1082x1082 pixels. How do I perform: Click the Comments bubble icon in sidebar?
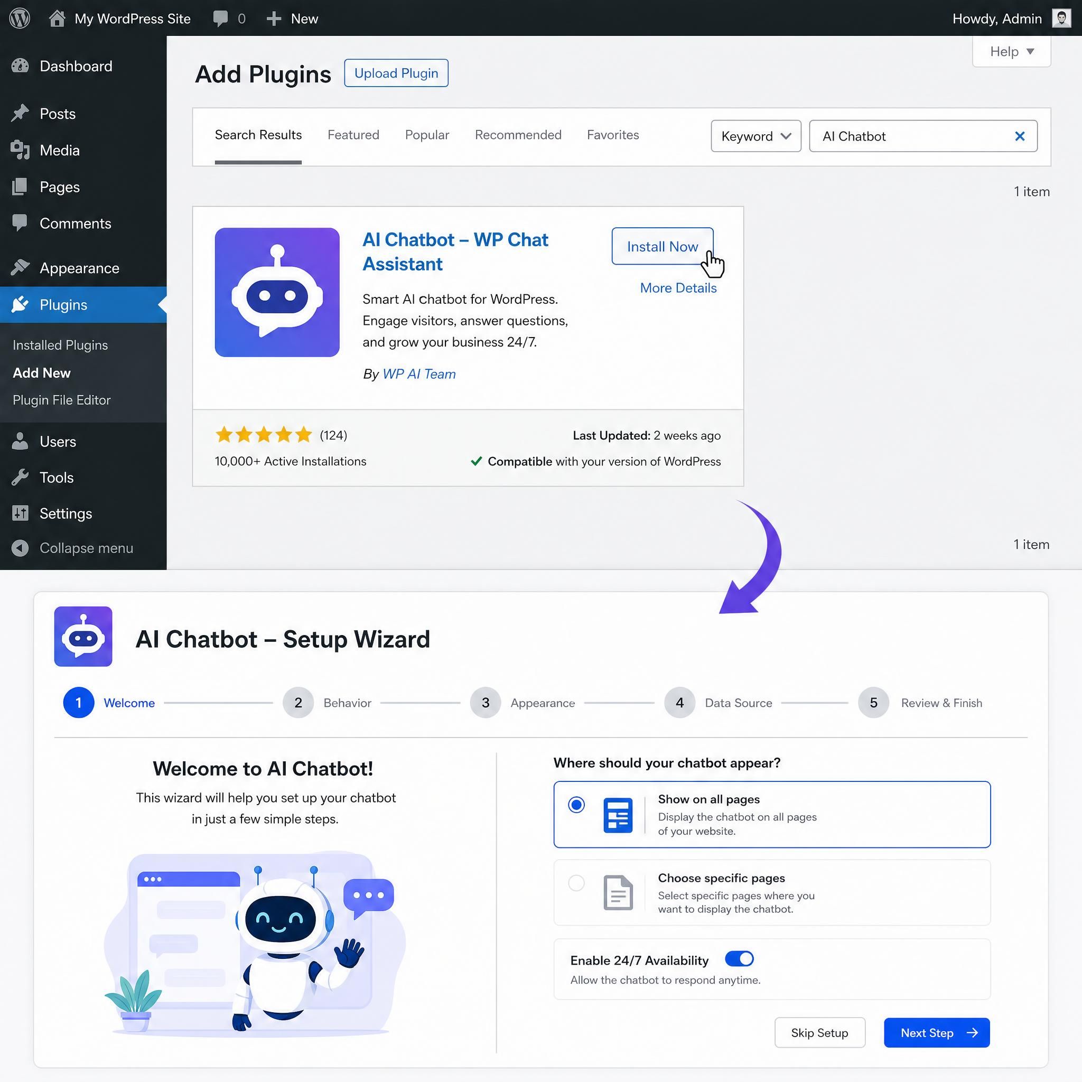(x=20, y=223)
